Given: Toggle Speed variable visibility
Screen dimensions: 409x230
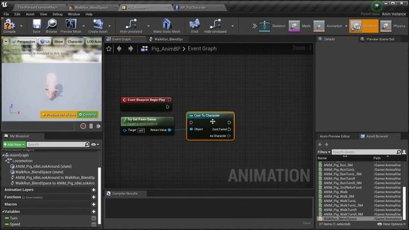Looking at the screenshot, I should (x=94, y=224).
